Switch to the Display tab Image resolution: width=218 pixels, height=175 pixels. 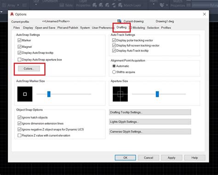pos(28,28)
